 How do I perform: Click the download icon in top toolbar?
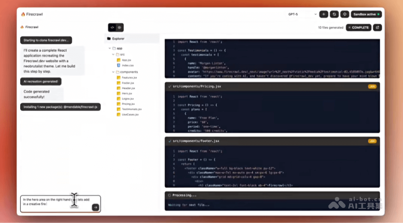(344, 14)
